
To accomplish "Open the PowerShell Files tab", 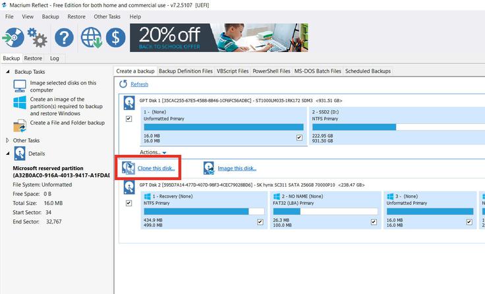I will 271,71.
